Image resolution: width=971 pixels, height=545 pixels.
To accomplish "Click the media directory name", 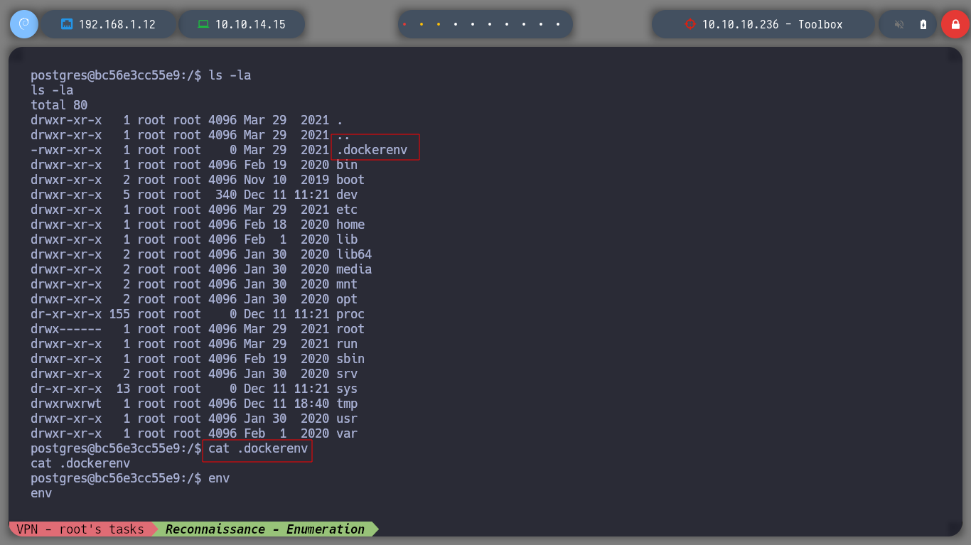I will (354, 269).
